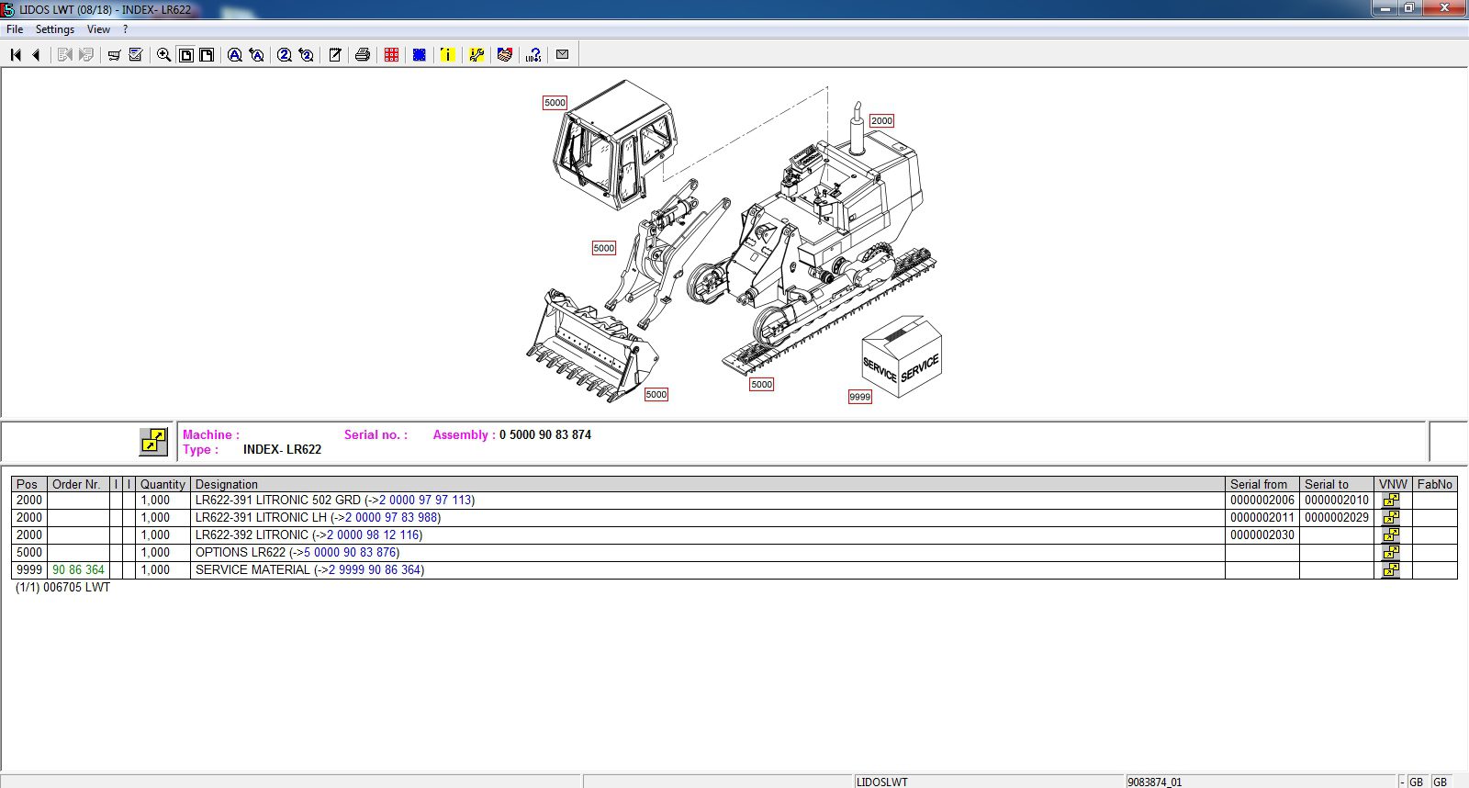Follow link 2 0000 98 12 116

(x=373, y=535)
